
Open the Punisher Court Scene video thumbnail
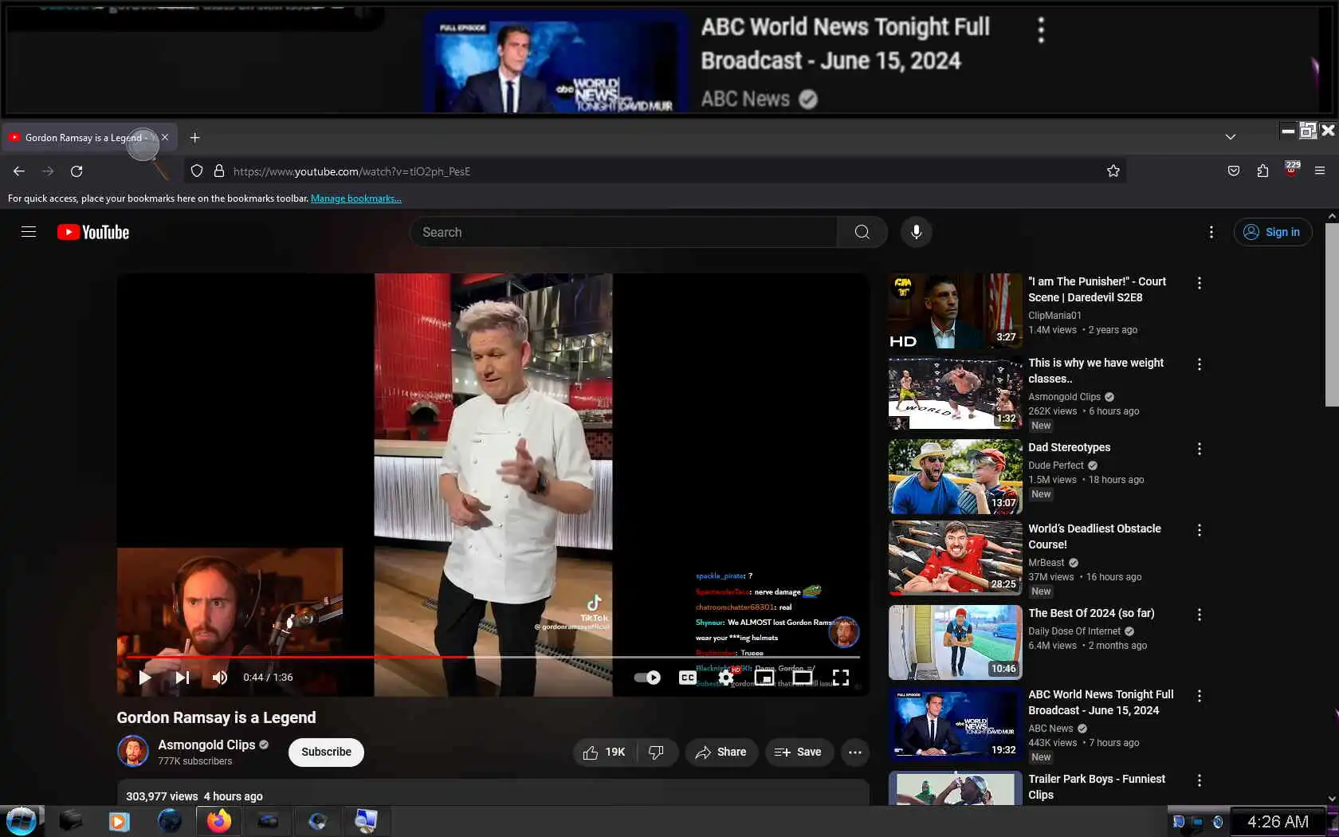point(956,311)
